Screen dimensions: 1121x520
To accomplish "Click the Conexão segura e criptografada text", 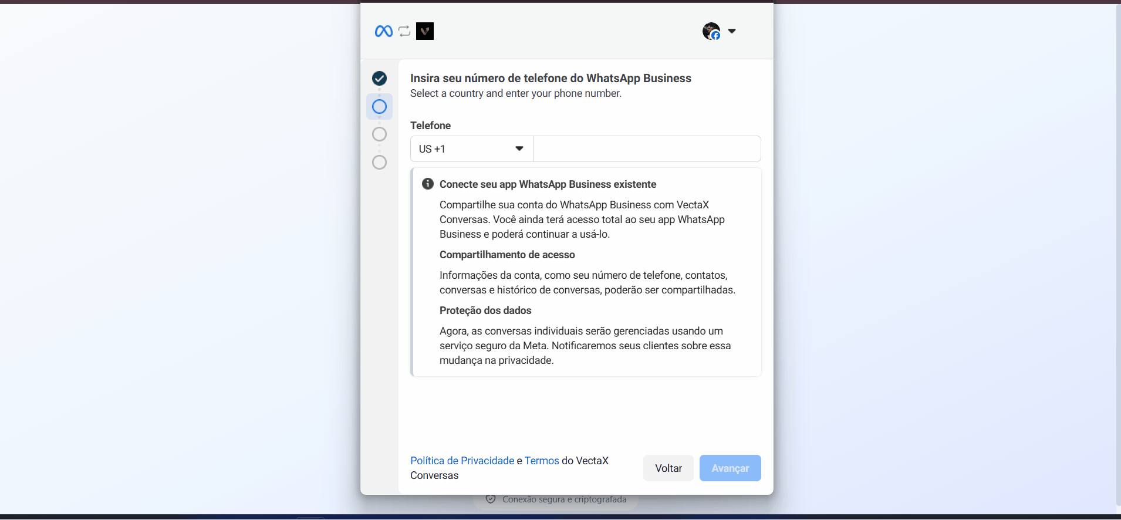I will click(x=564, y=499).
